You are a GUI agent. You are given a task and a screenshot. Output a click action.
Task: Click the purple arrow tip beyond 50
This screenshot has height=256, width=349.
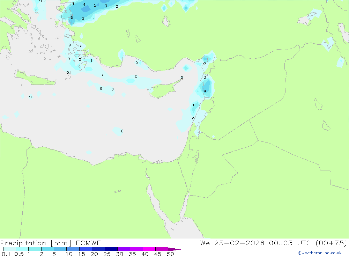(x=174, y=249)
